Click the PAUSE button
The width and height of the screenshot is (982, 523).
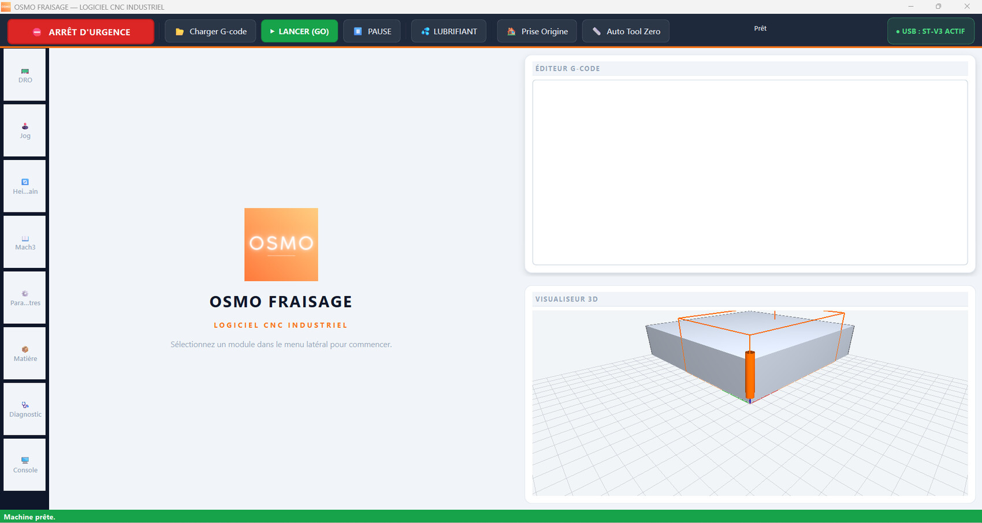372,31
